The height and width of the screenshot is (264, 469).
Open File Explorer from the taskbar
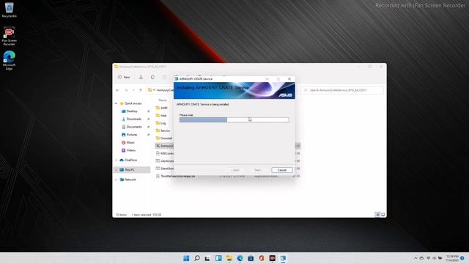tap(229, 258)
